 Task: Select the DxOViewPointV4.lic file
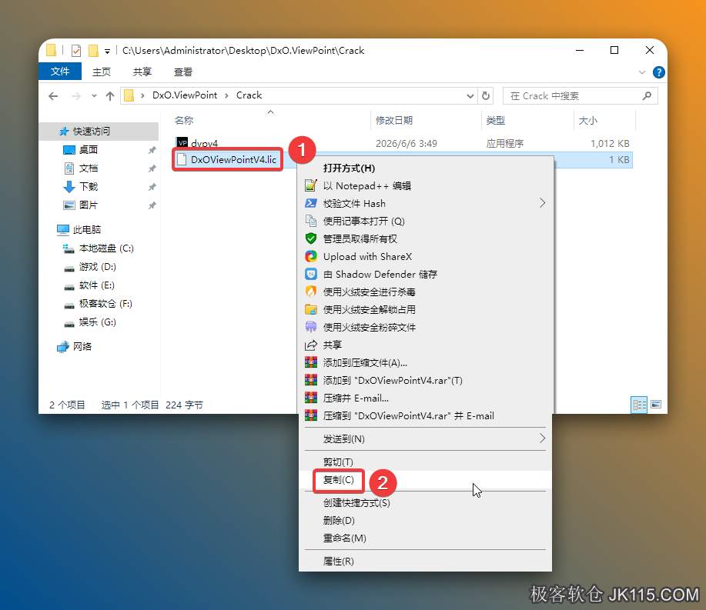[233, 160]
